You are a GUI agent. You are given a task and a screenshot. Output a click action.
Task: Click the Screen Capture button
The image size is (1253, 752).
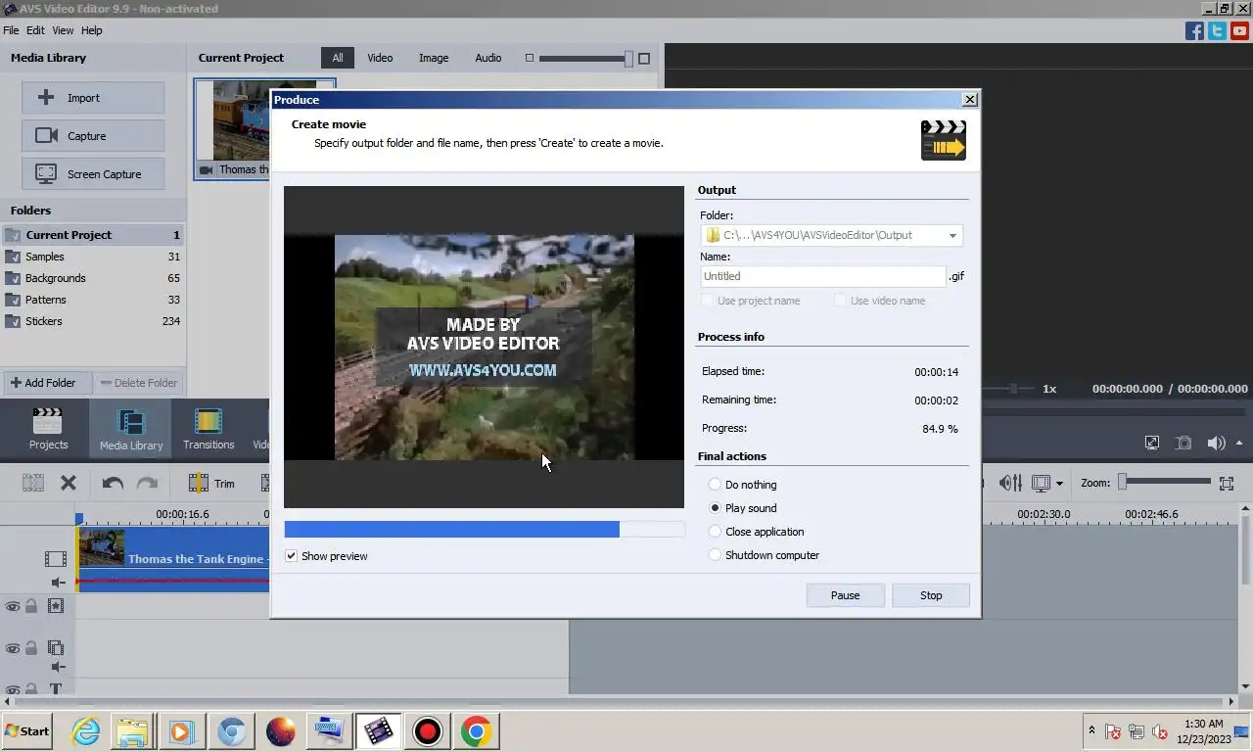tap(93, 174)
